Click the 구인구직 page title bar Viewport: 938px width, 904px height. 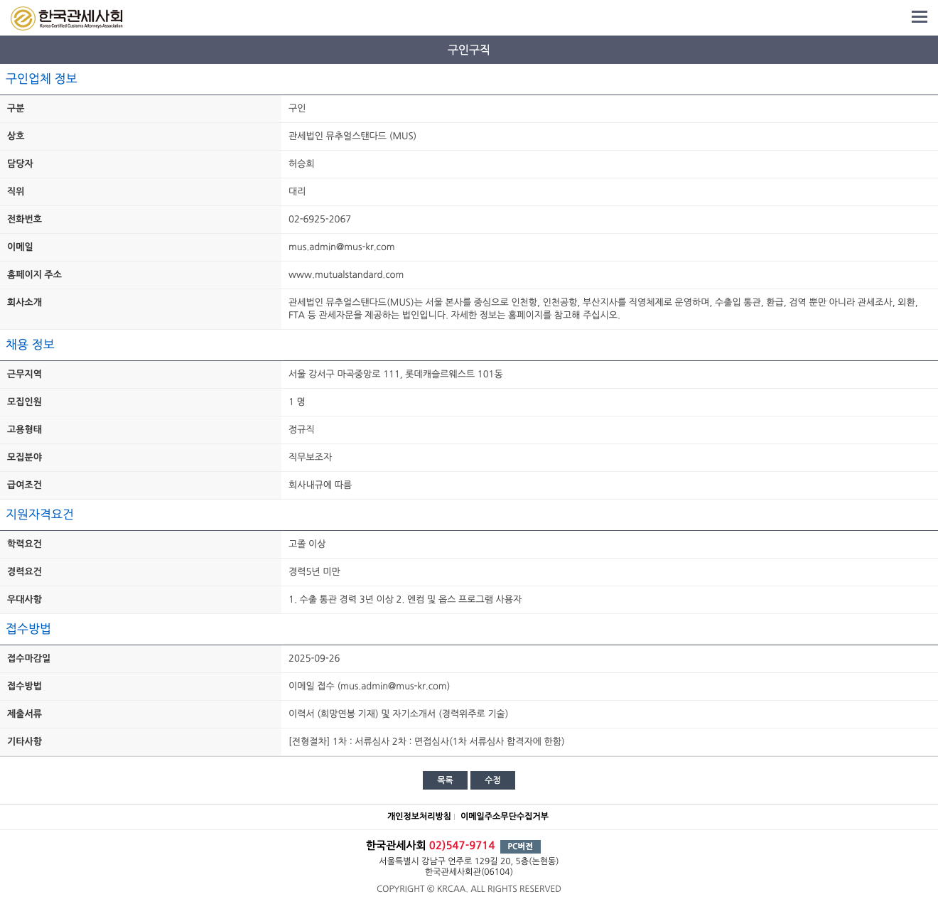469,50
